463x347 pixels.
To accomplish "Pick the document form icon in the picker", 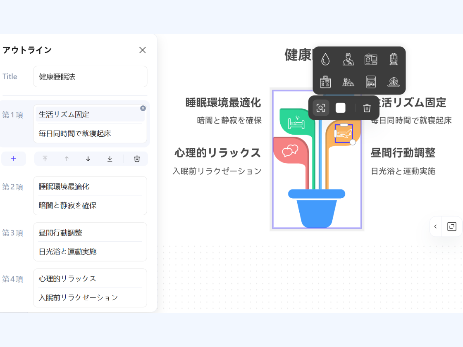I will [371, 81].
